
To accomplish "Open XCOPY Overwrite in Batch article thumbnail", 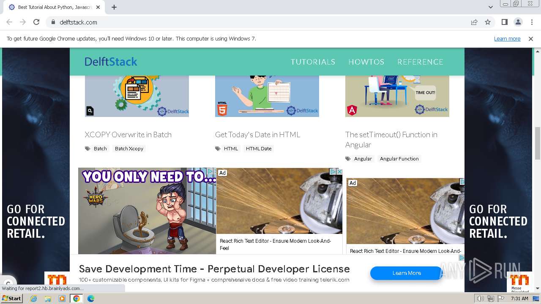I will (137, 96).
